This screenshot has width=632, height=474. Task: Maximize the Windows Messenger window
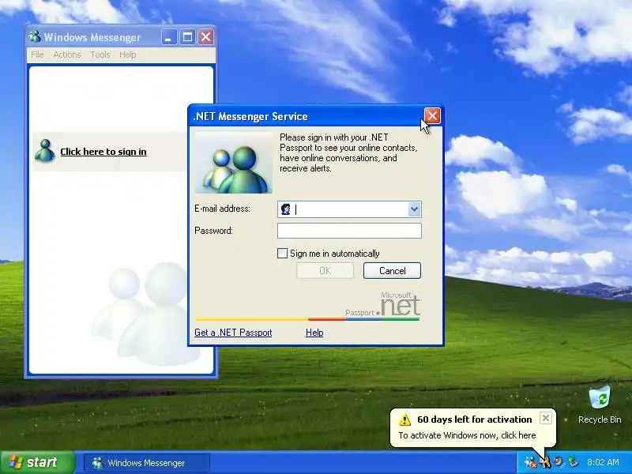tap(187, 37)
